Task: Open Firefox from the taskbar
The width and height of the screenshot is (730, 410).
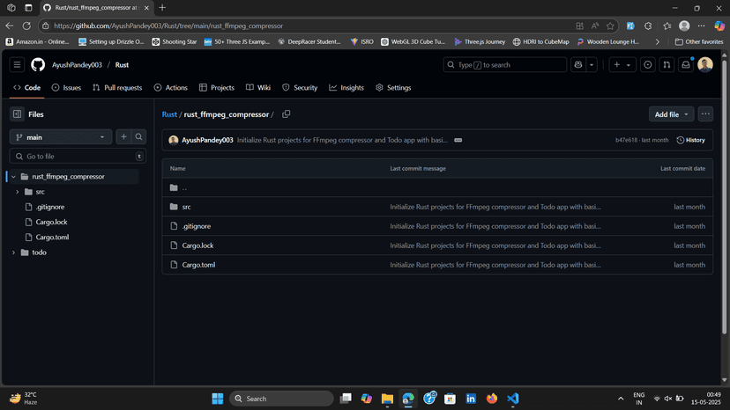Action: coord(492,399)
